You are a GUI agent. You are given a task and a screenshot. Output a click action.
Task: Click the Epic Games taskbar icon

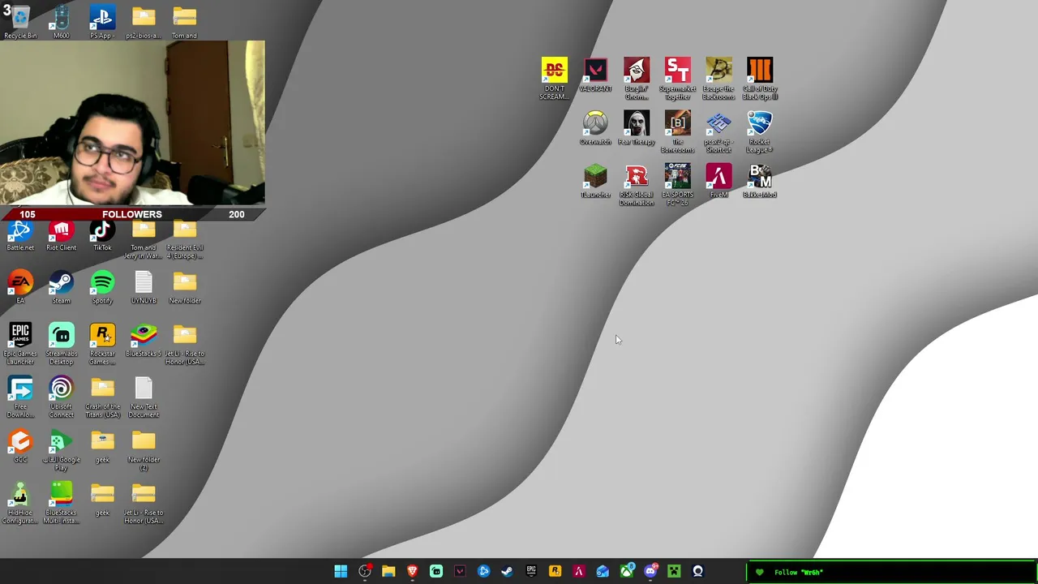click(531, 571)
